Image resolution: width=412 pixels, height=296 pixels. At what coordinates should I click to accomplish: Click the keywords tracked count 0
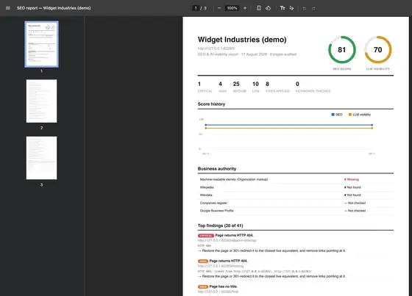(x=297, y=84)
